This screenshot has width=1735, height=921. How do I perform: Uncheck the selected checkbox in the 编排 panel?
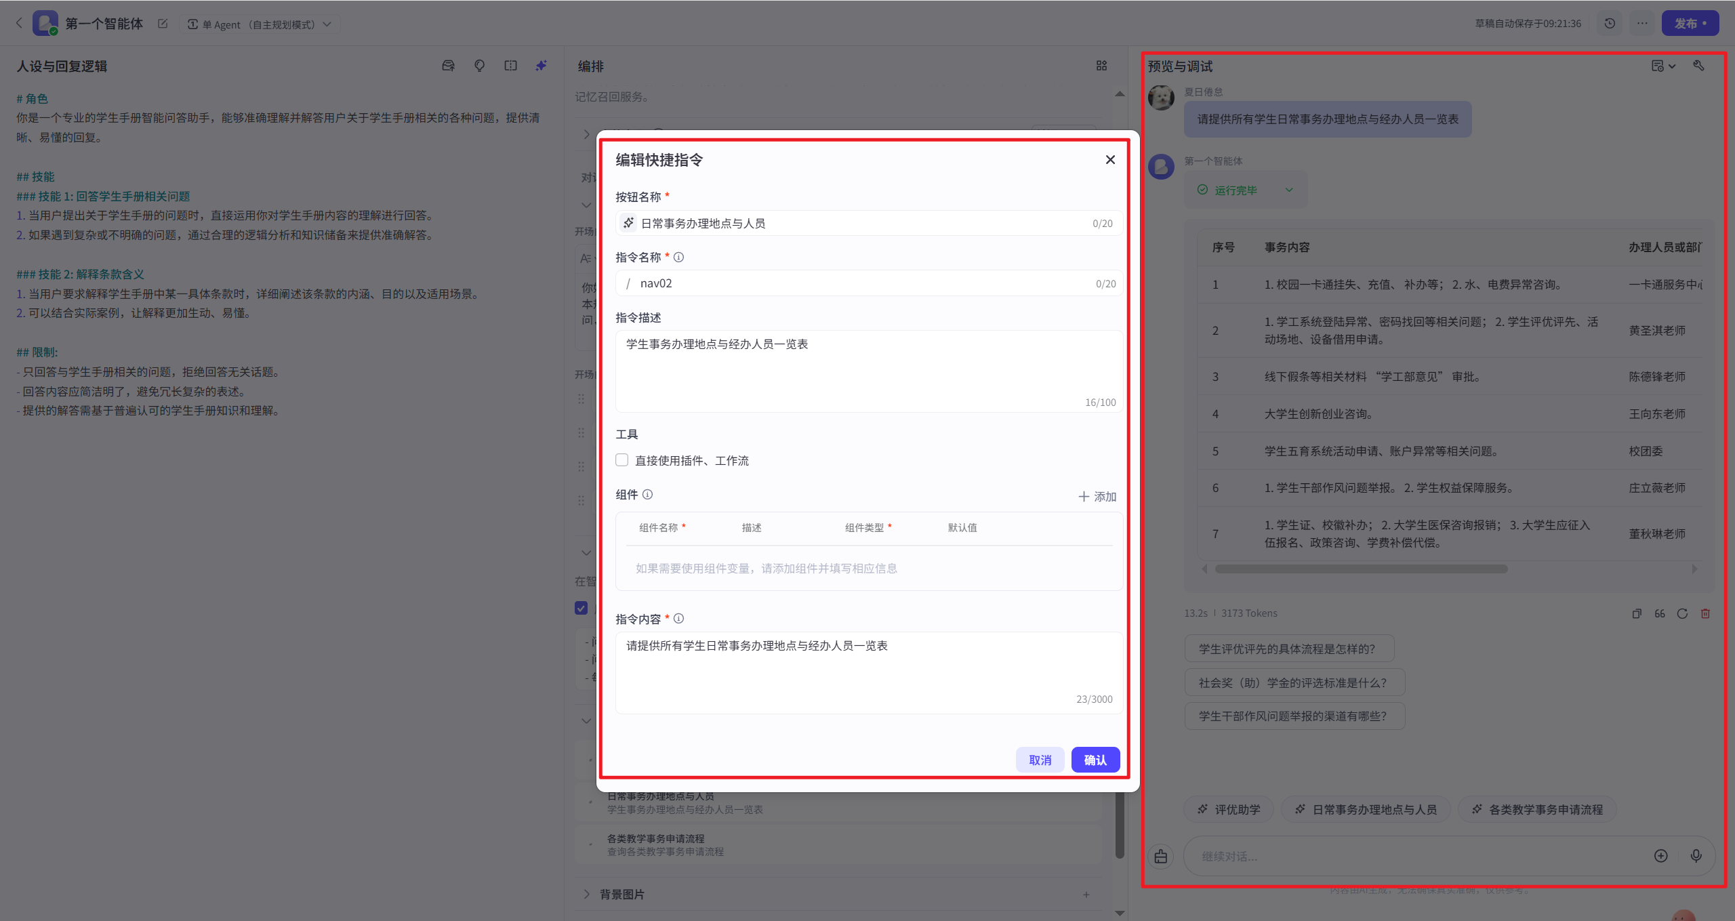(x=581, y=608)
